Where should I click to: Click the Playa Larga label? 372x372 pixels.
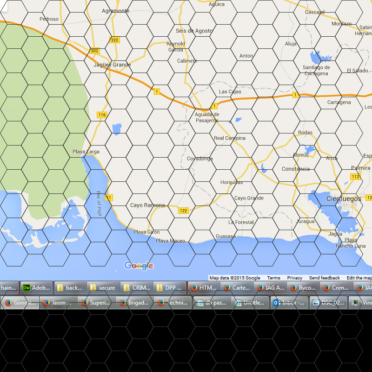coord(86,152)
